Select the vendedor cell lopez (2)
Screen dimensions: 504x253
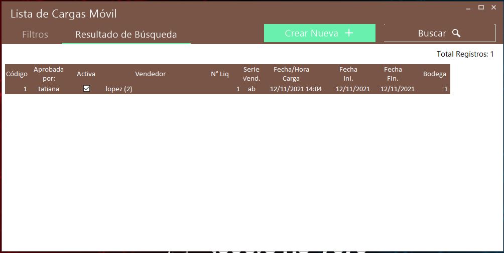tap(119, 89)
